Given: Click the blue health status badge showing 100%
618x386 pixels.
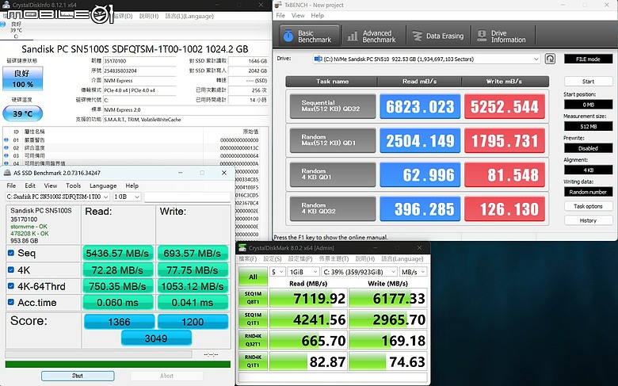Looking at the screenshot, I should [x=23, y=78].
